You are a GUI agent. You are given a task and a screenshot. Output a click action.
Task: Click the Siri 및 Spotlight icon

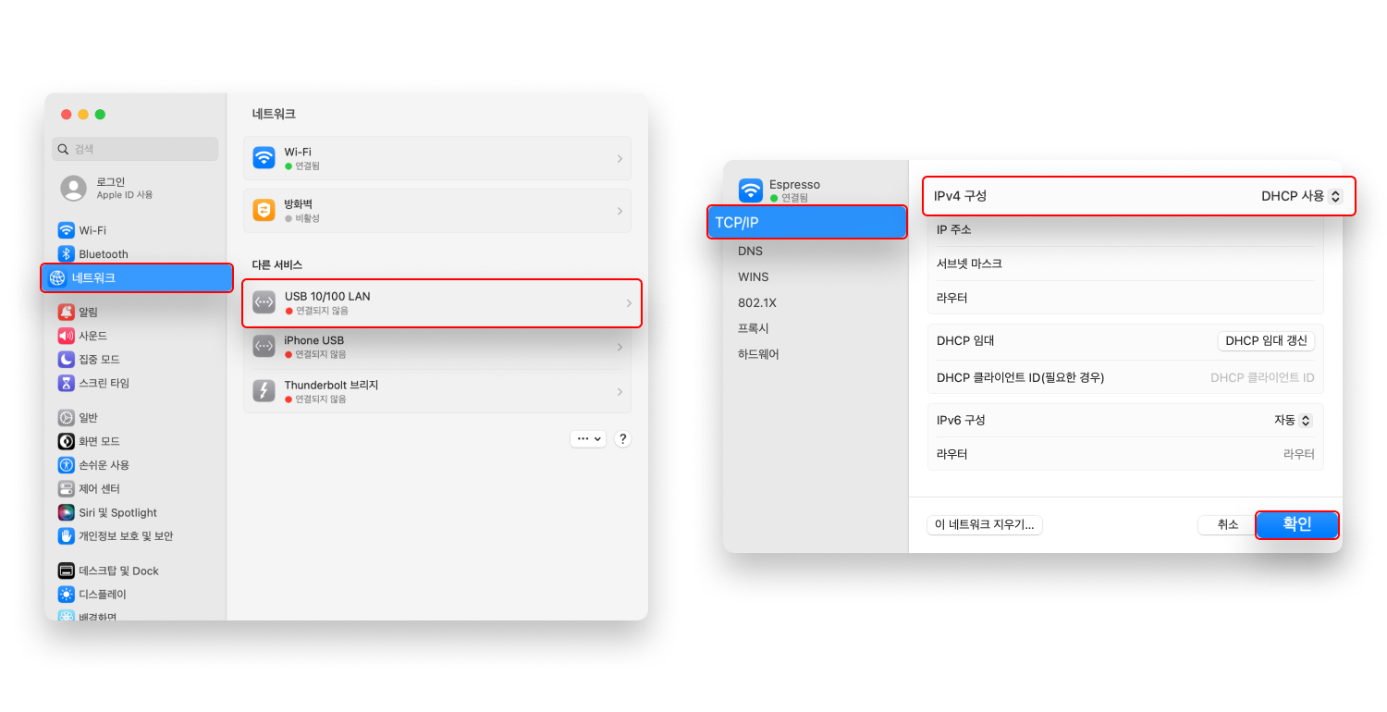coord(66,512)
